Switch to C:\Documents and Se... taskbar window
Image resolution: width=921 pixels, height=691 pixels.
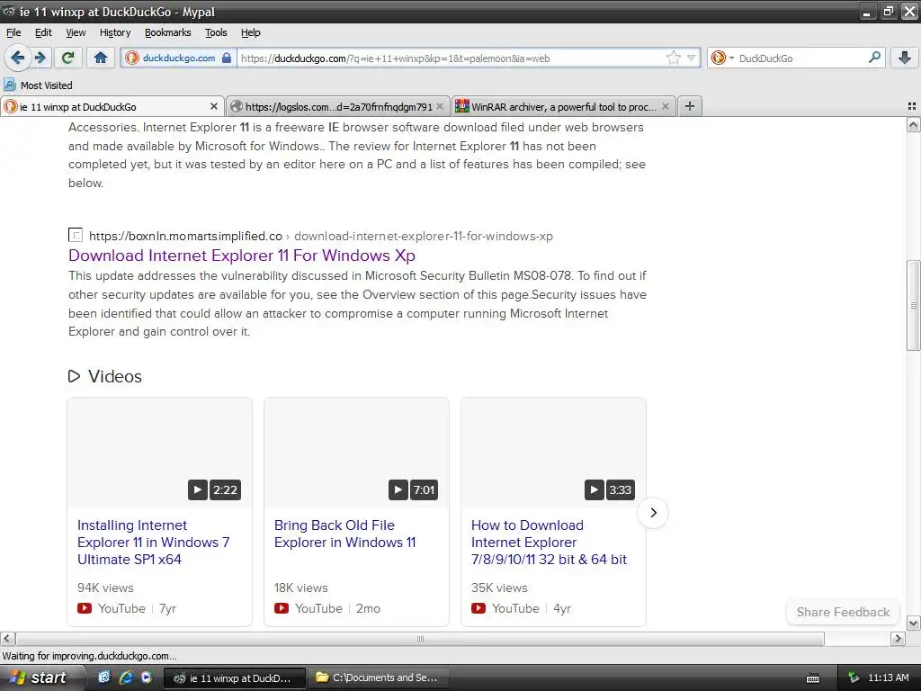click(x=379, y=678)
